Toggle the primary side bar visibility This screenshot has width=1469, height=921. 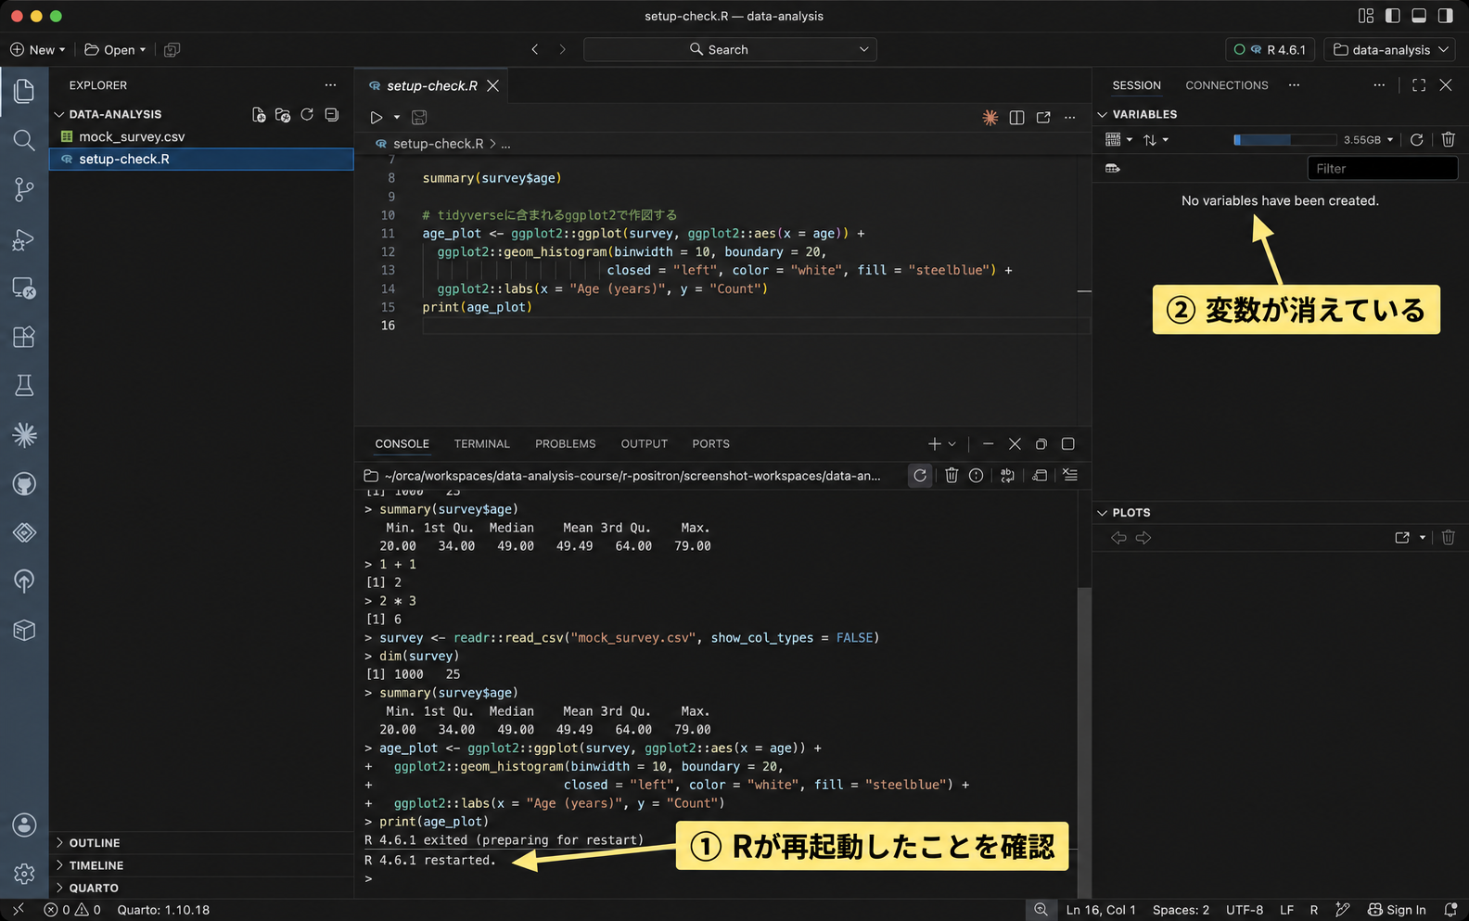tap(1392, 16)
